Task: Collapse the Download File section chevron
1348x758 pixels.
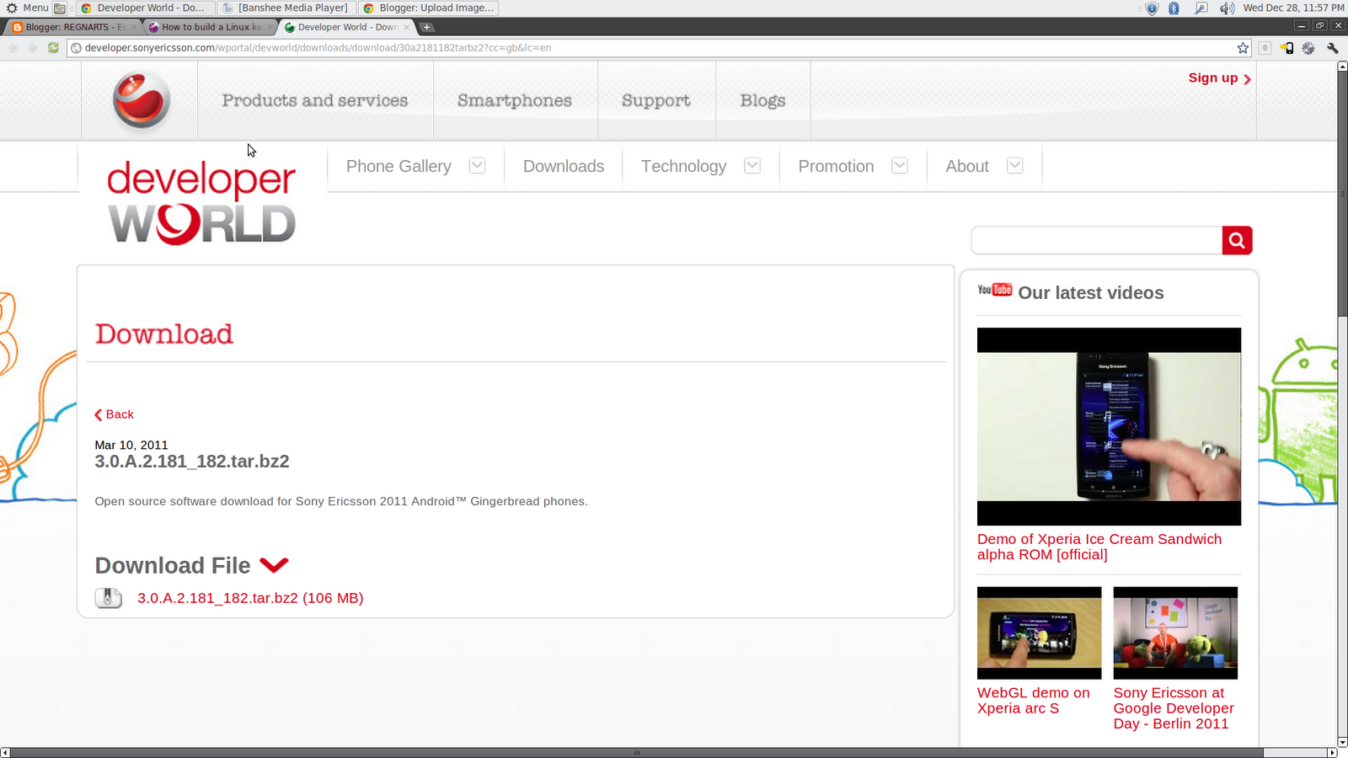Action: pos(274,565)
